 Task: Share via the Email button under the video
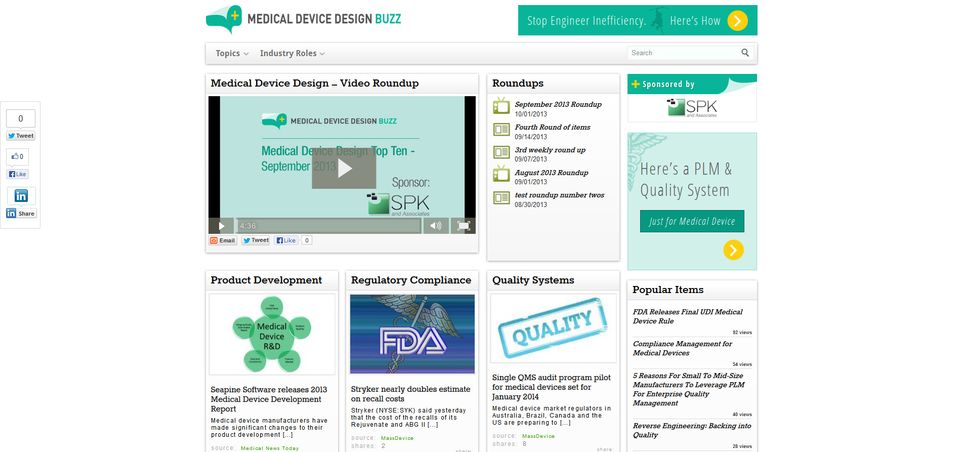(223, 240)
